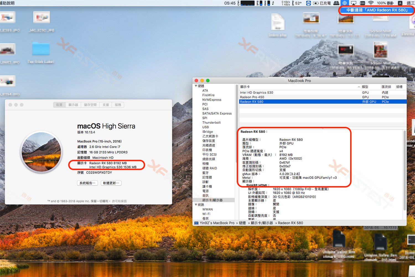The width and height of the screenshot is (415, 277).
Task: Click the macOS High Sierra logo image
Action: click(x=41, y=152)
